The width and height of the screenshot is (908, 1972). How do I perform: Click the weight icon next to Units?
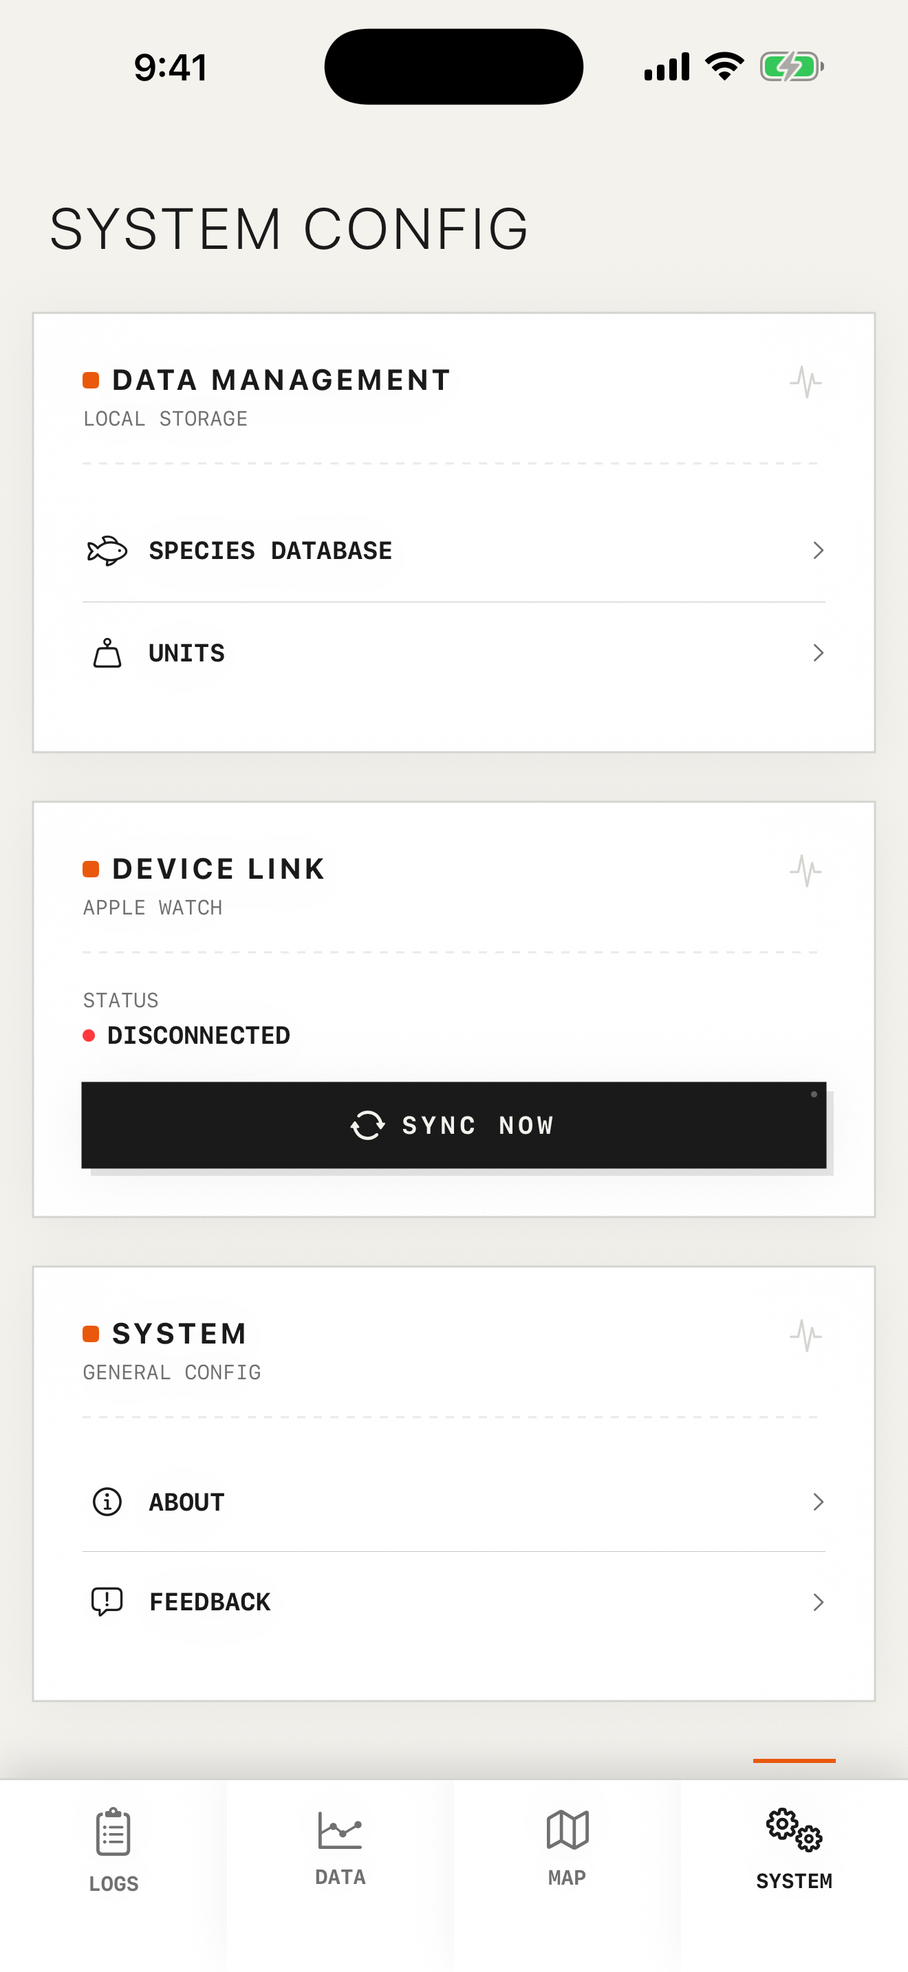pos(107,653)
